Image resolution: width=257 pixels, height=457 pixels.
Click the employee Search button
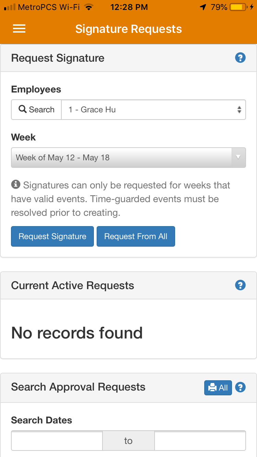click(37, 110)
